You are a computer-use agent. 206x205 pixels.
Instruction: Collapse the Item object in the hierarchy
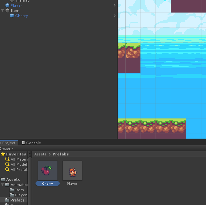[2, 11]
